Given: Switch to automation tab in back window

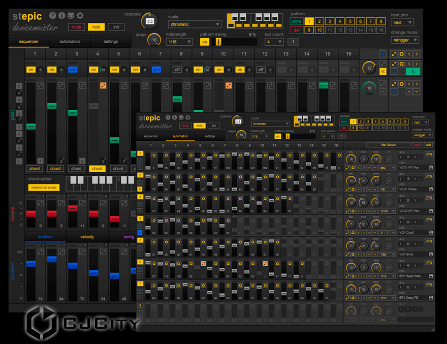Looking at the screenshot, I should (70, 42).
